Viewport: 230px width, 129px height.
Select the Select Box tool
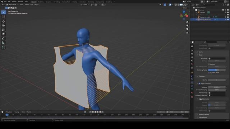pyautogui.click(x=3, y=12)
